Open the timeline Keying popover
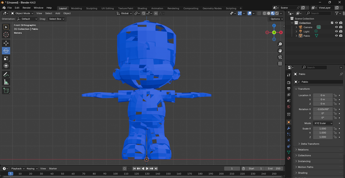The image size is (345, 178). 32,169
